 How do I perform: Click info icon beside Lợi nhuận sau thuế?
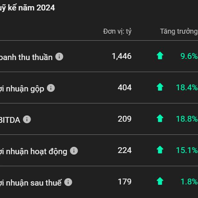[68, 182]
